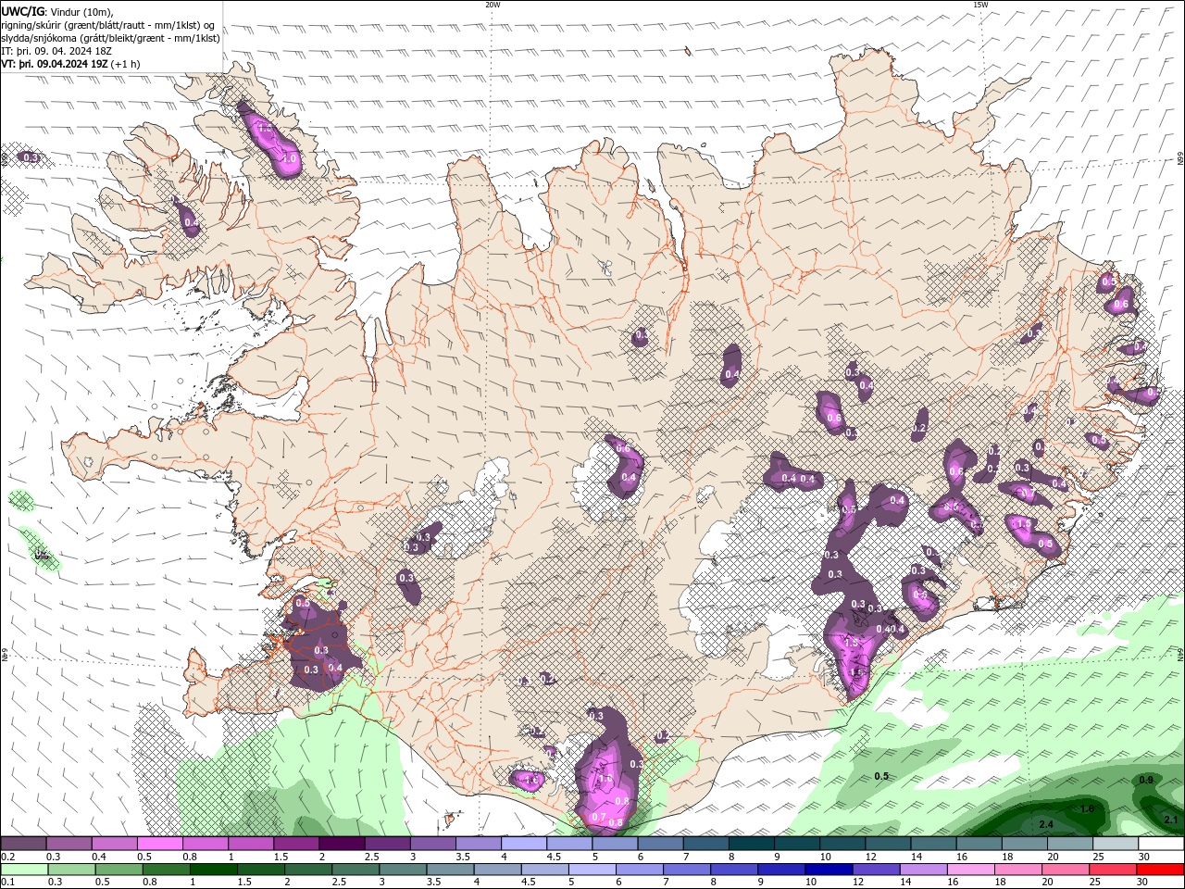Select the upper-row snow swatch labeled 20
This screenshot has height=889, width=1185.
click(1069, 844)
